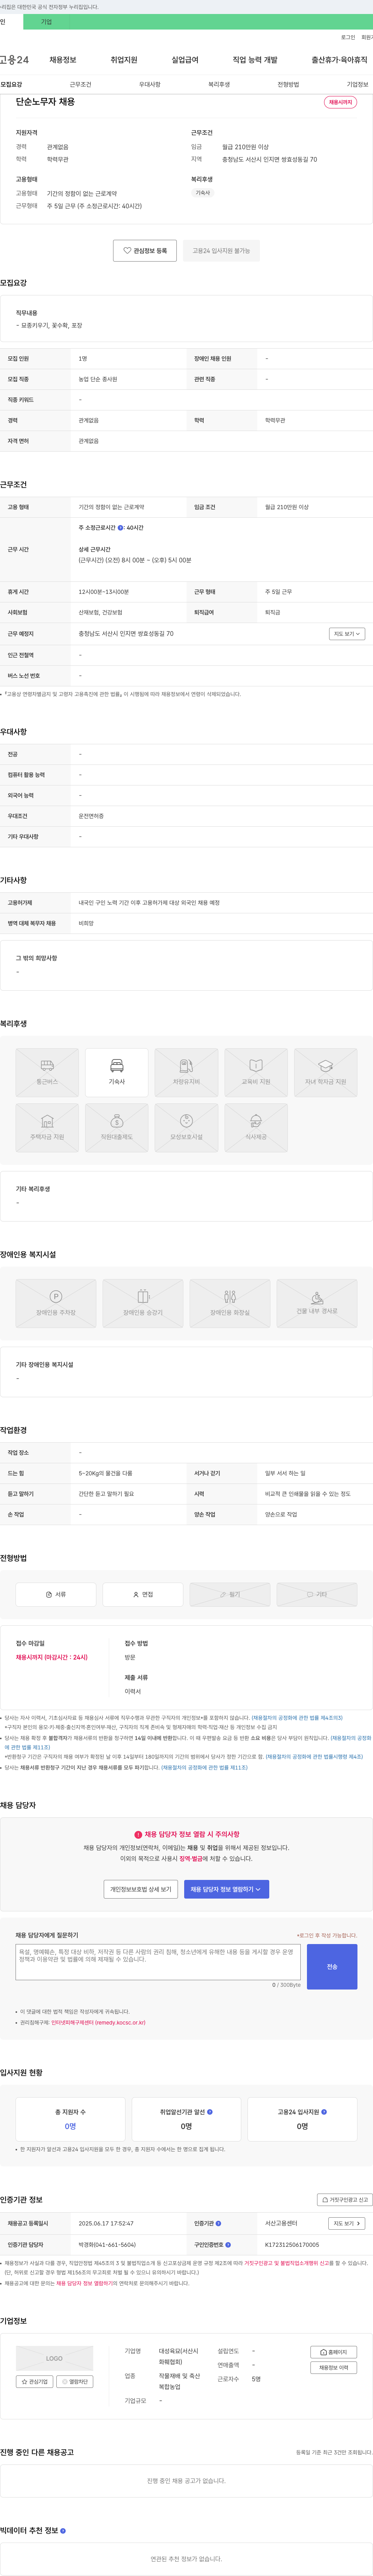This screenshot has width=373, height=2576.
Task: Click 고용24 입사지원 불가능 button
Action: (x=221, y=251)
